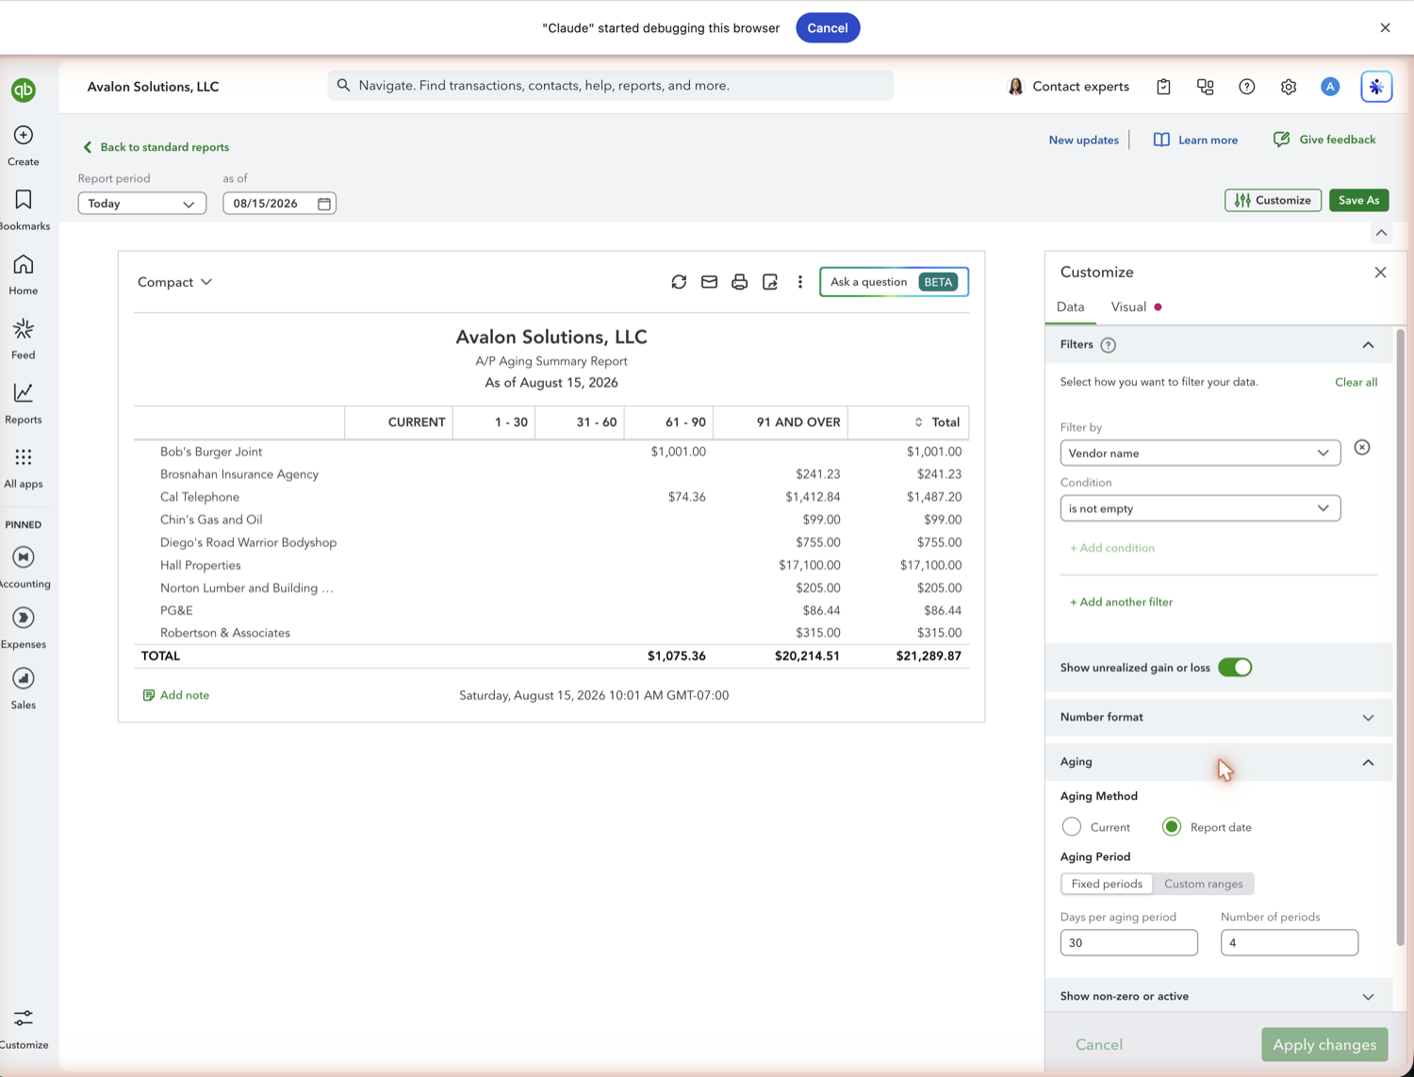The width and height of the screenshot is (1414, 1077).
Task: Switch to the Visual tab
Action: [x=1128, y=307]
